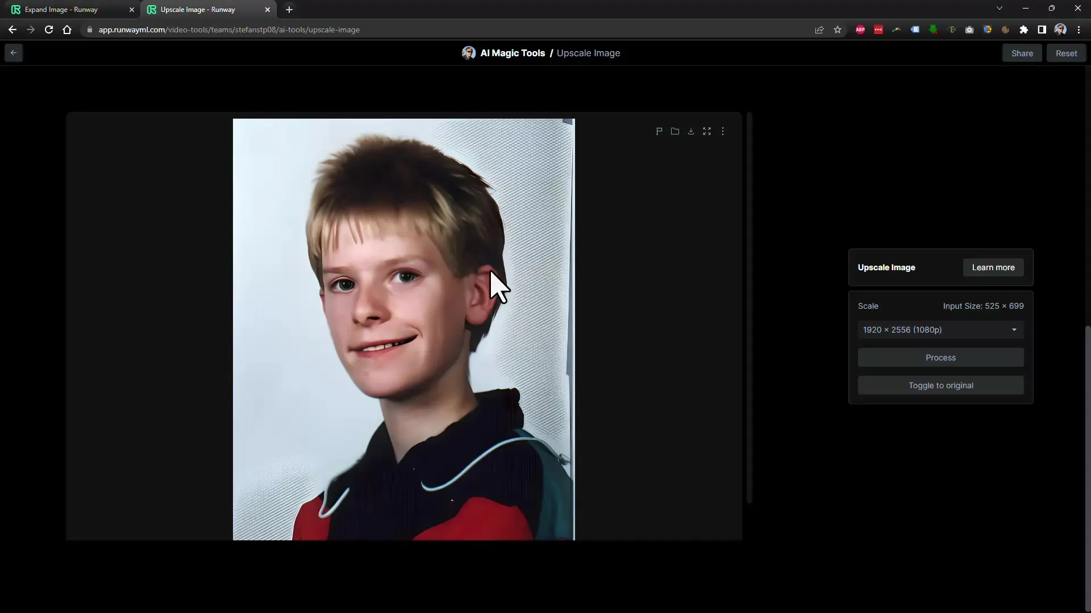The image size is (1091, 613).
Task: Click the Process button
Action: 940,357
